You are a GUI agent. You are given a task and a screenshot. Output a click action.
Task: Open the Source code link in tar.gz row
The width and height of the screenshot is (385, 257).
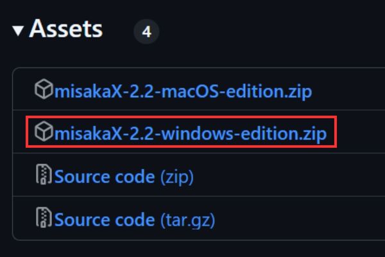coord(105,220)
